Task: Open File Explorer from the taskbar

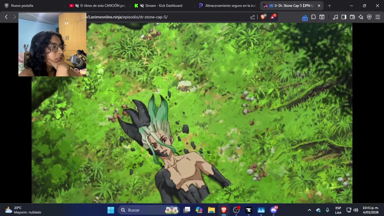Action: pyautogui.click(x=211, y=210)
